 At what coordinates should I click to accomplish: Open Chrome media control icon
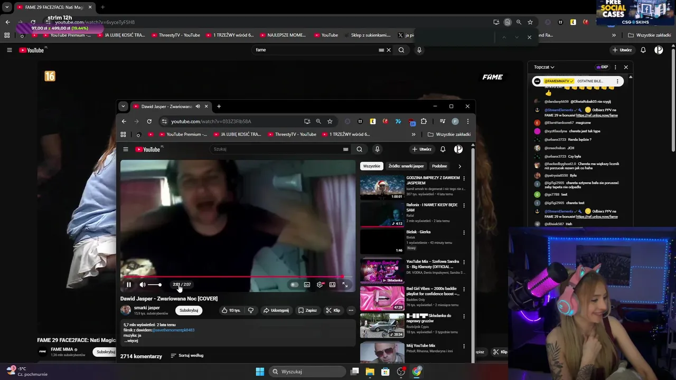442,121
